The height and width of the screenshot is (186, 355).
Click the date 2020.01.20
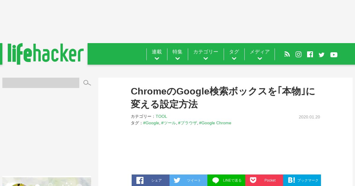pos(309,117)
